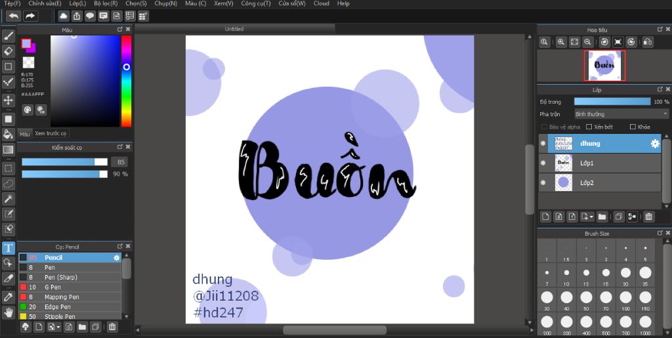Select the Pen (Sharp) brush
672x338 pixels.
pos(70,277)
